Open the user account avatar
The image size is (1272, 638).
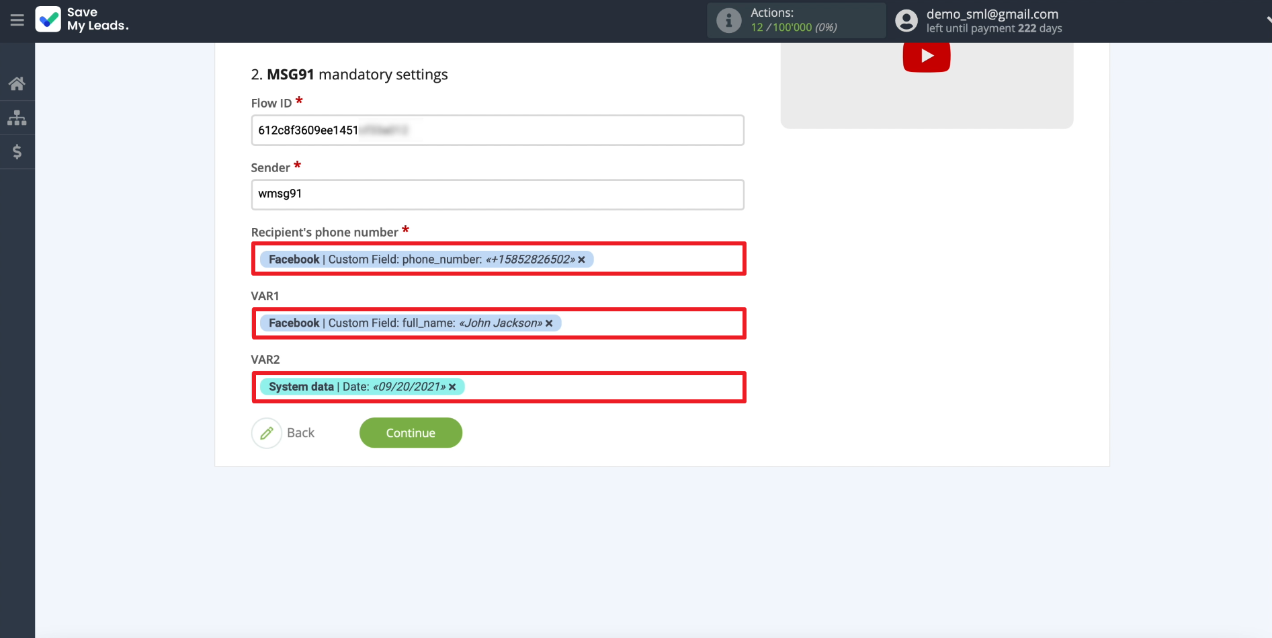tap(906, 21)
